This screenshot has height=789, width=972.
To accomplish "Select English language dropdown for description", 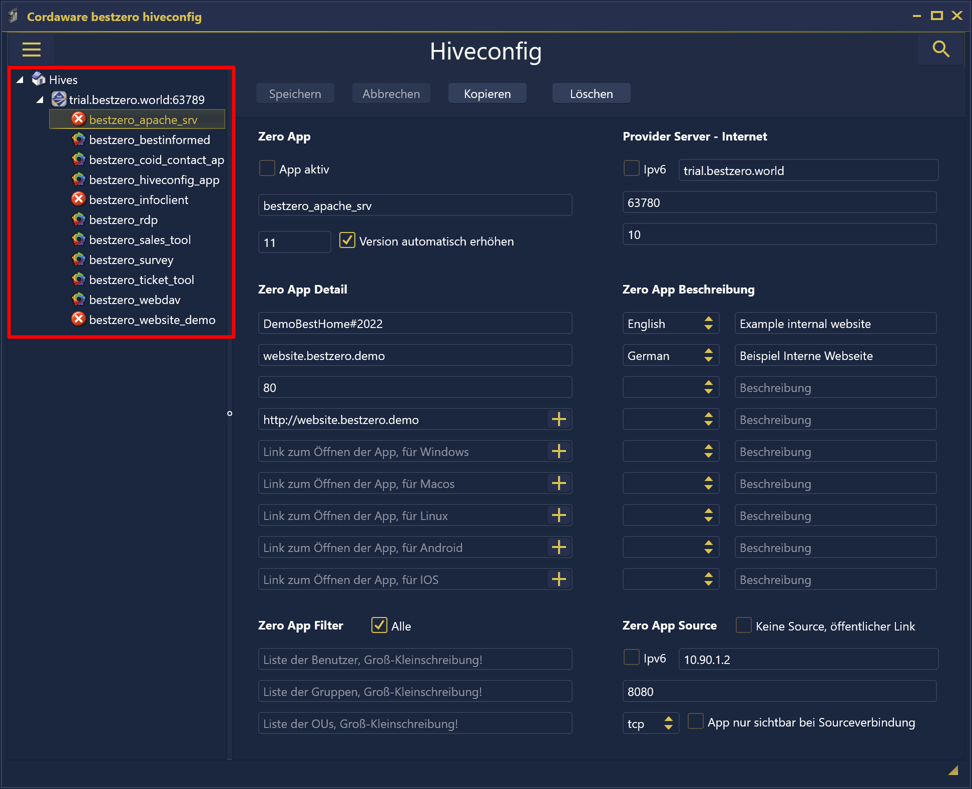I will pyautogui.click(x=670, y=323).
